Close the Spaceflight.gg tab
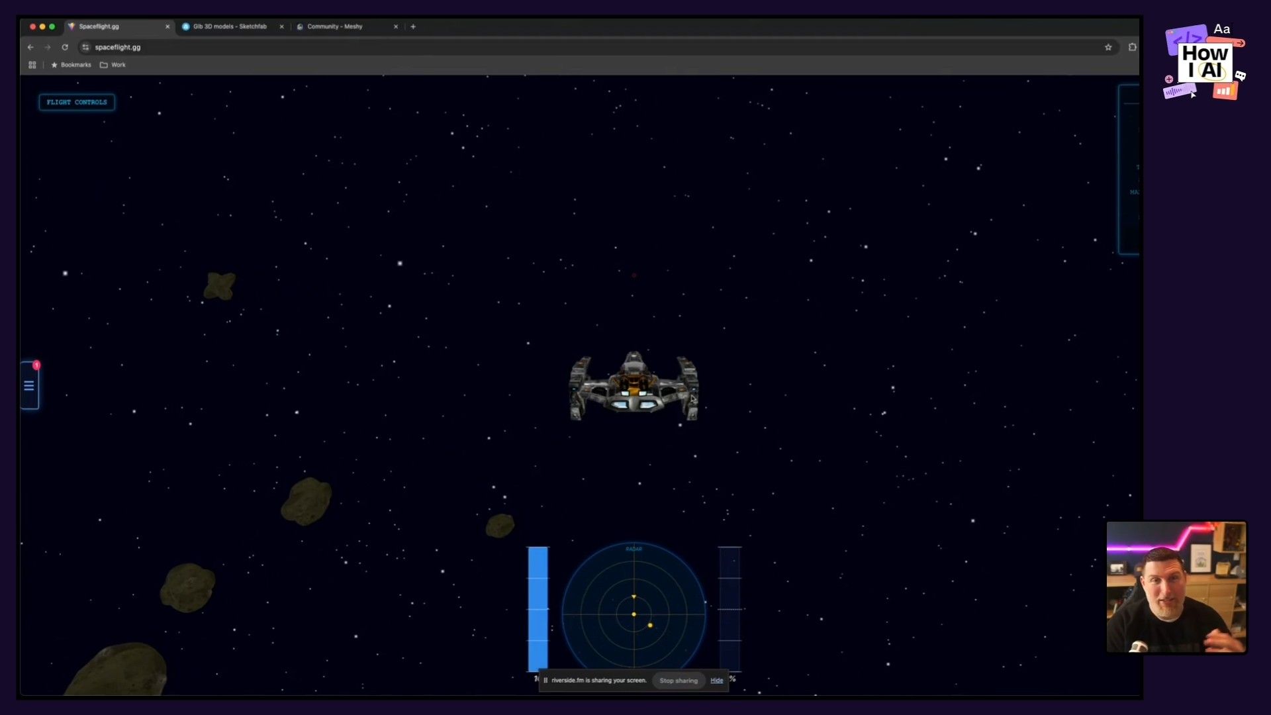The image size is (1271, 715). (167, 26)
